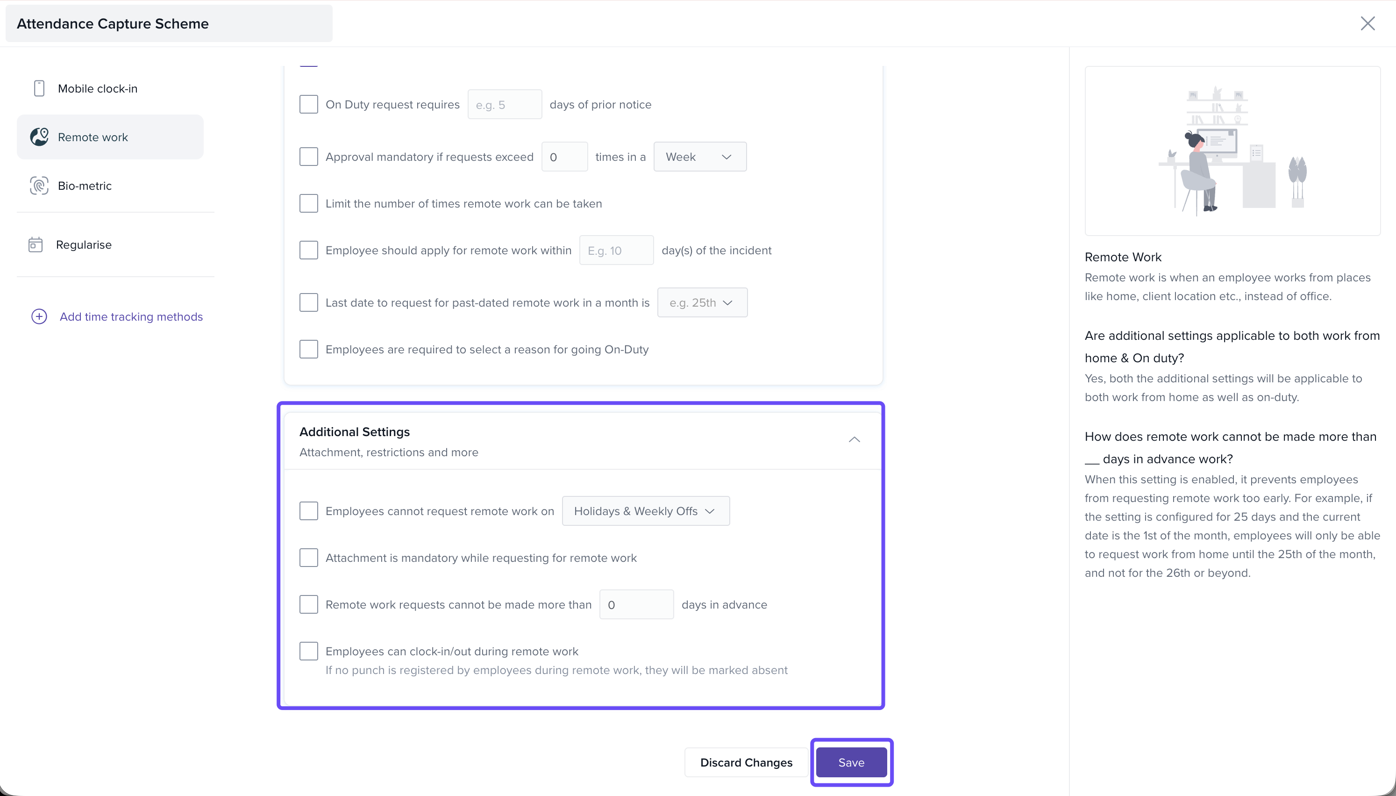Open Holidays & Weekly Offs dropdown
The width and height of the screenshot is (1396, 796).
click(x=645, y=511)
